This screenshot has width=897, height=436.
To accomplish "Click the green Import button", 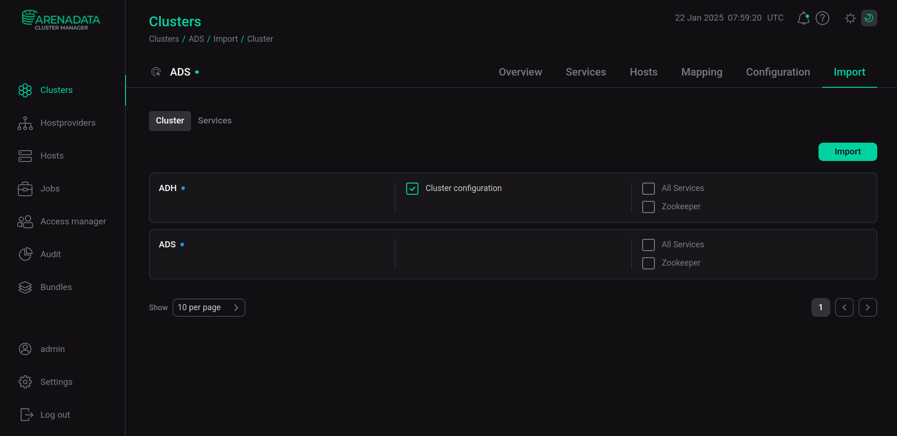I will 848,152.
